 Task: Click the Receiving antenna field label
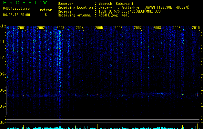tap(74, 15)
